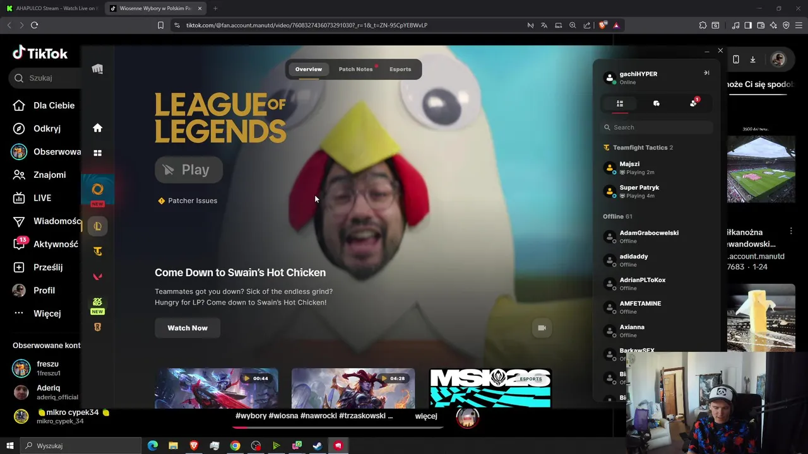Bookmark this page in address bar

(160, 25)
